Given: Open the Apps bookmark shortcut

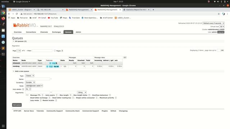Looking at the screenshot, I should point(12,18).
